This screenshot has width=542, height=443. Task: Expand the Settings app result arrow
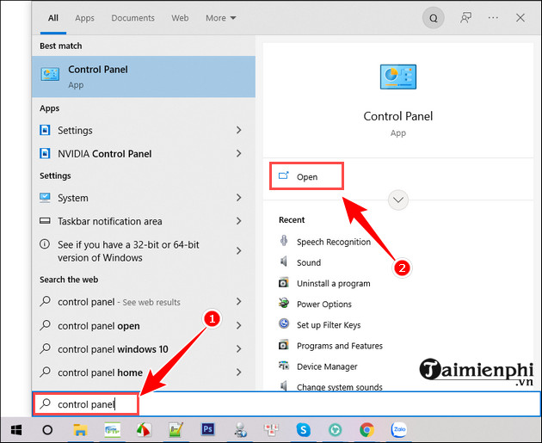tap(239, 130)
